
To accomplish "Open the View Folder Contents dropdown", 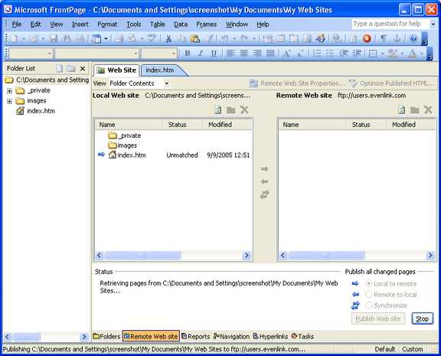I will tap(167, 83).
